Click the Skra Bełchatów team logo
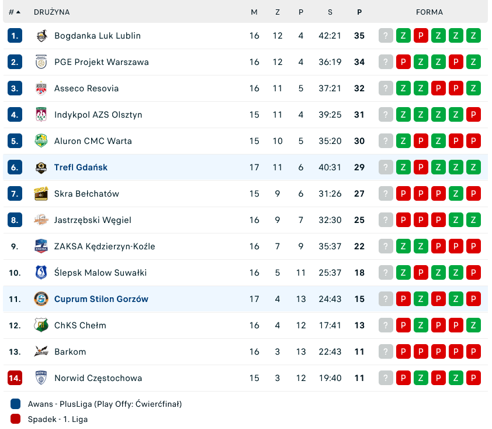Screen dimensions: 492x429 [41, 194]
